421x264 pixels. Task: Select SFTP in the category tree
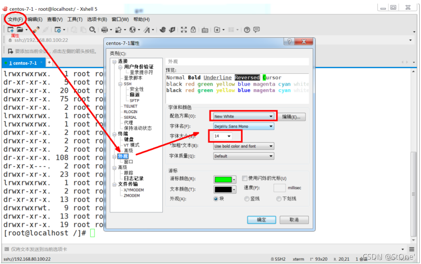click(x=134, y=101)
